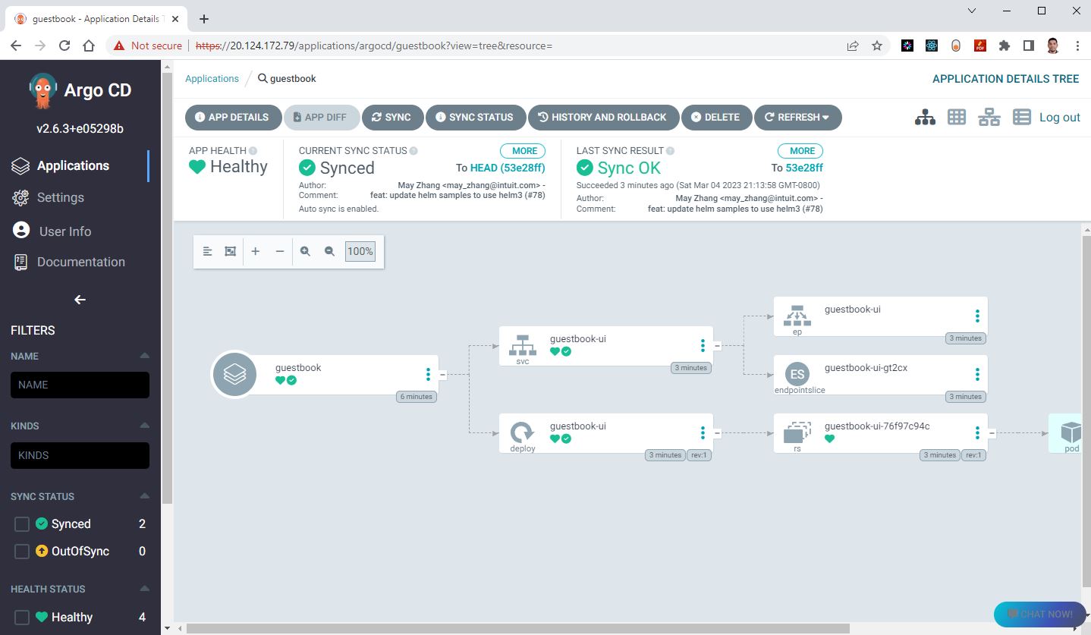This screenshot has height=635, width=1091.
Task: Open menu for guestbook app node
Action: pyautogui.click(x=429, y=374)
